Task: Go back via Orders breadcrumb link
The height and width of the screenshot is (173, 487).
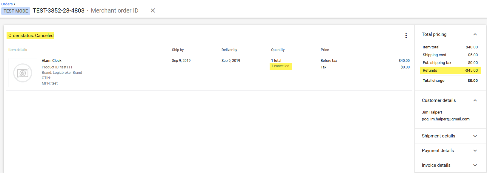Action: coord(7,4)
